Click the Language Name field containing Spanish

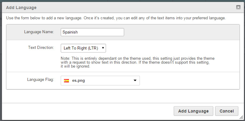pos(92,32)
